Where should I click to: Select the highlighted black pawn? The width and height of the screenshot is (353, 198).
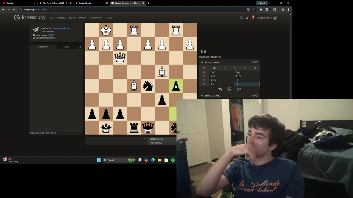tap(176, 86)
